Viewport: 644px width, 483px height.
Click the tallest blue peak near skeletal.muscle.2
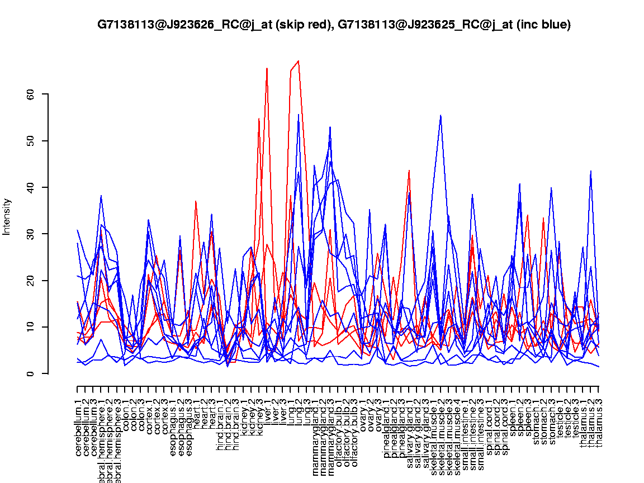441,115
